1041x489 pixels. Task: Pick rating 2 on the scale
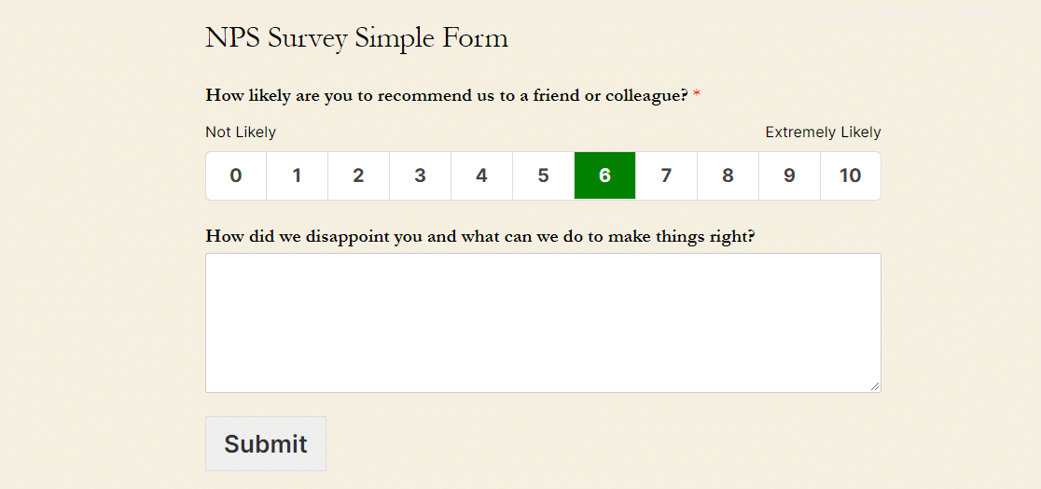point(358,175)
